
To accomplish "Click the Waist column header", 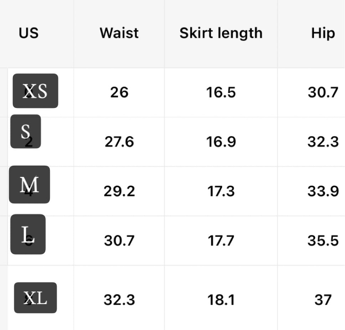I will coord(119,33).
